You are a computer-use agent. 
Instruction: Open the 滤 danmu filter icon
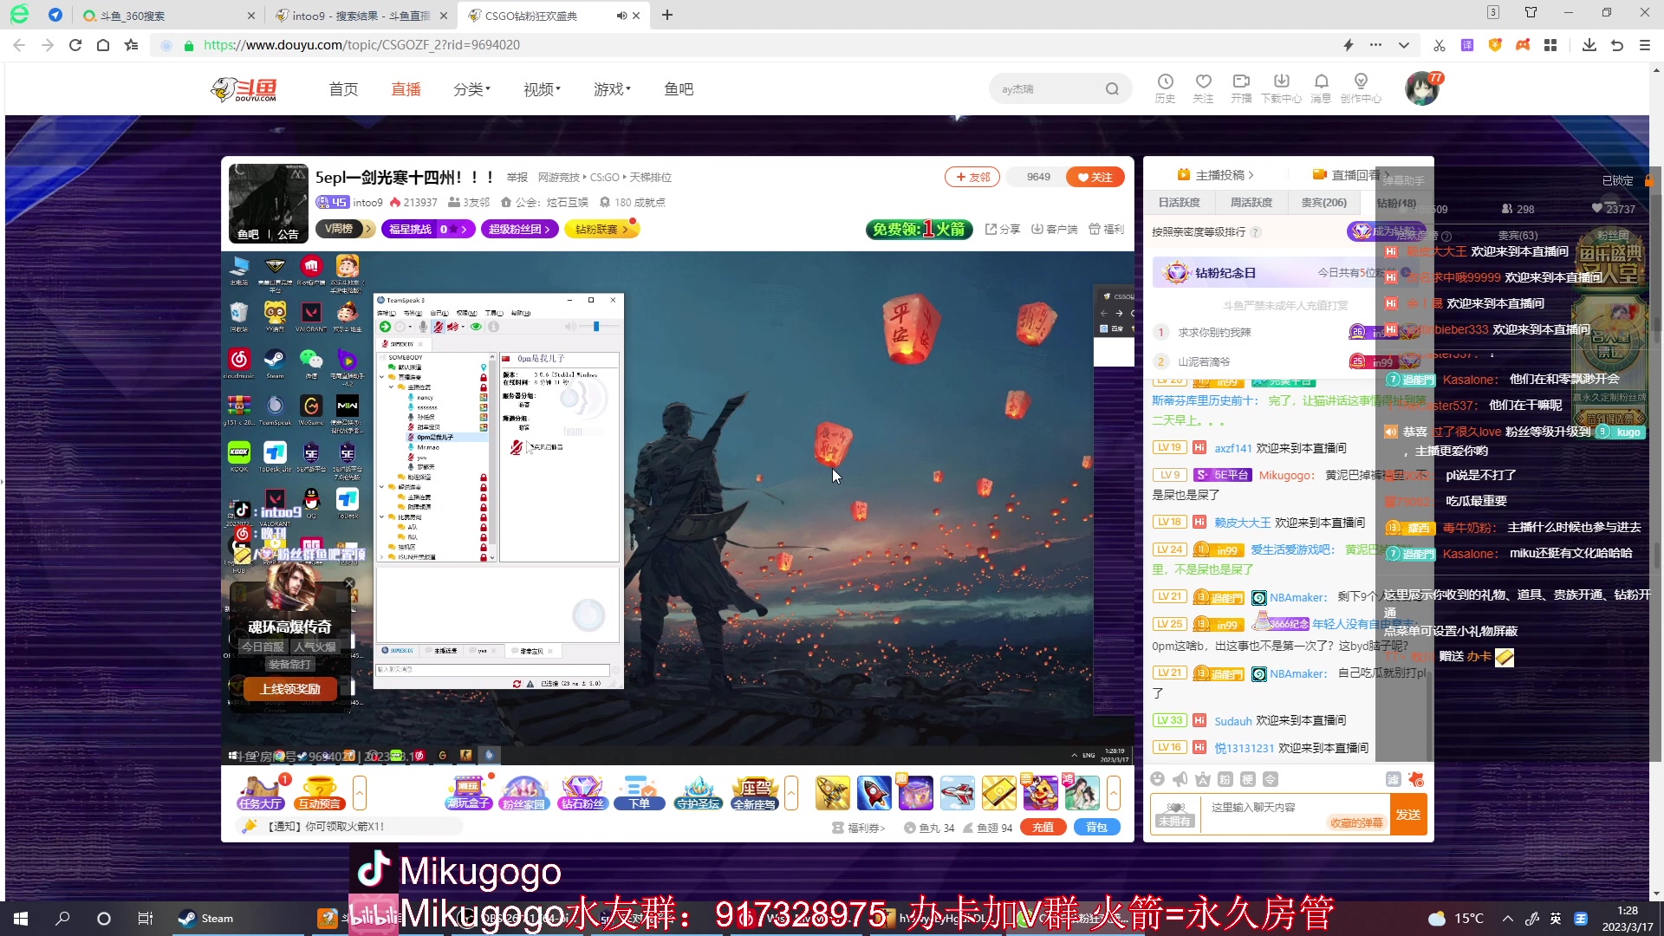coord(1393,779)
